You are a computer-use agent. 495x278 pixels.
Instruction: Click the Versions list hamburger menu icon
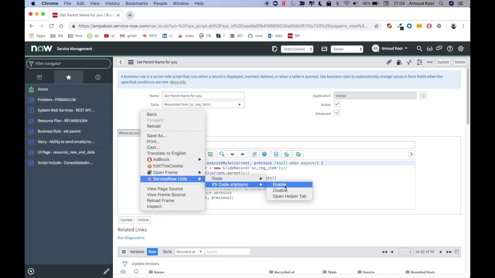[124, 252]
